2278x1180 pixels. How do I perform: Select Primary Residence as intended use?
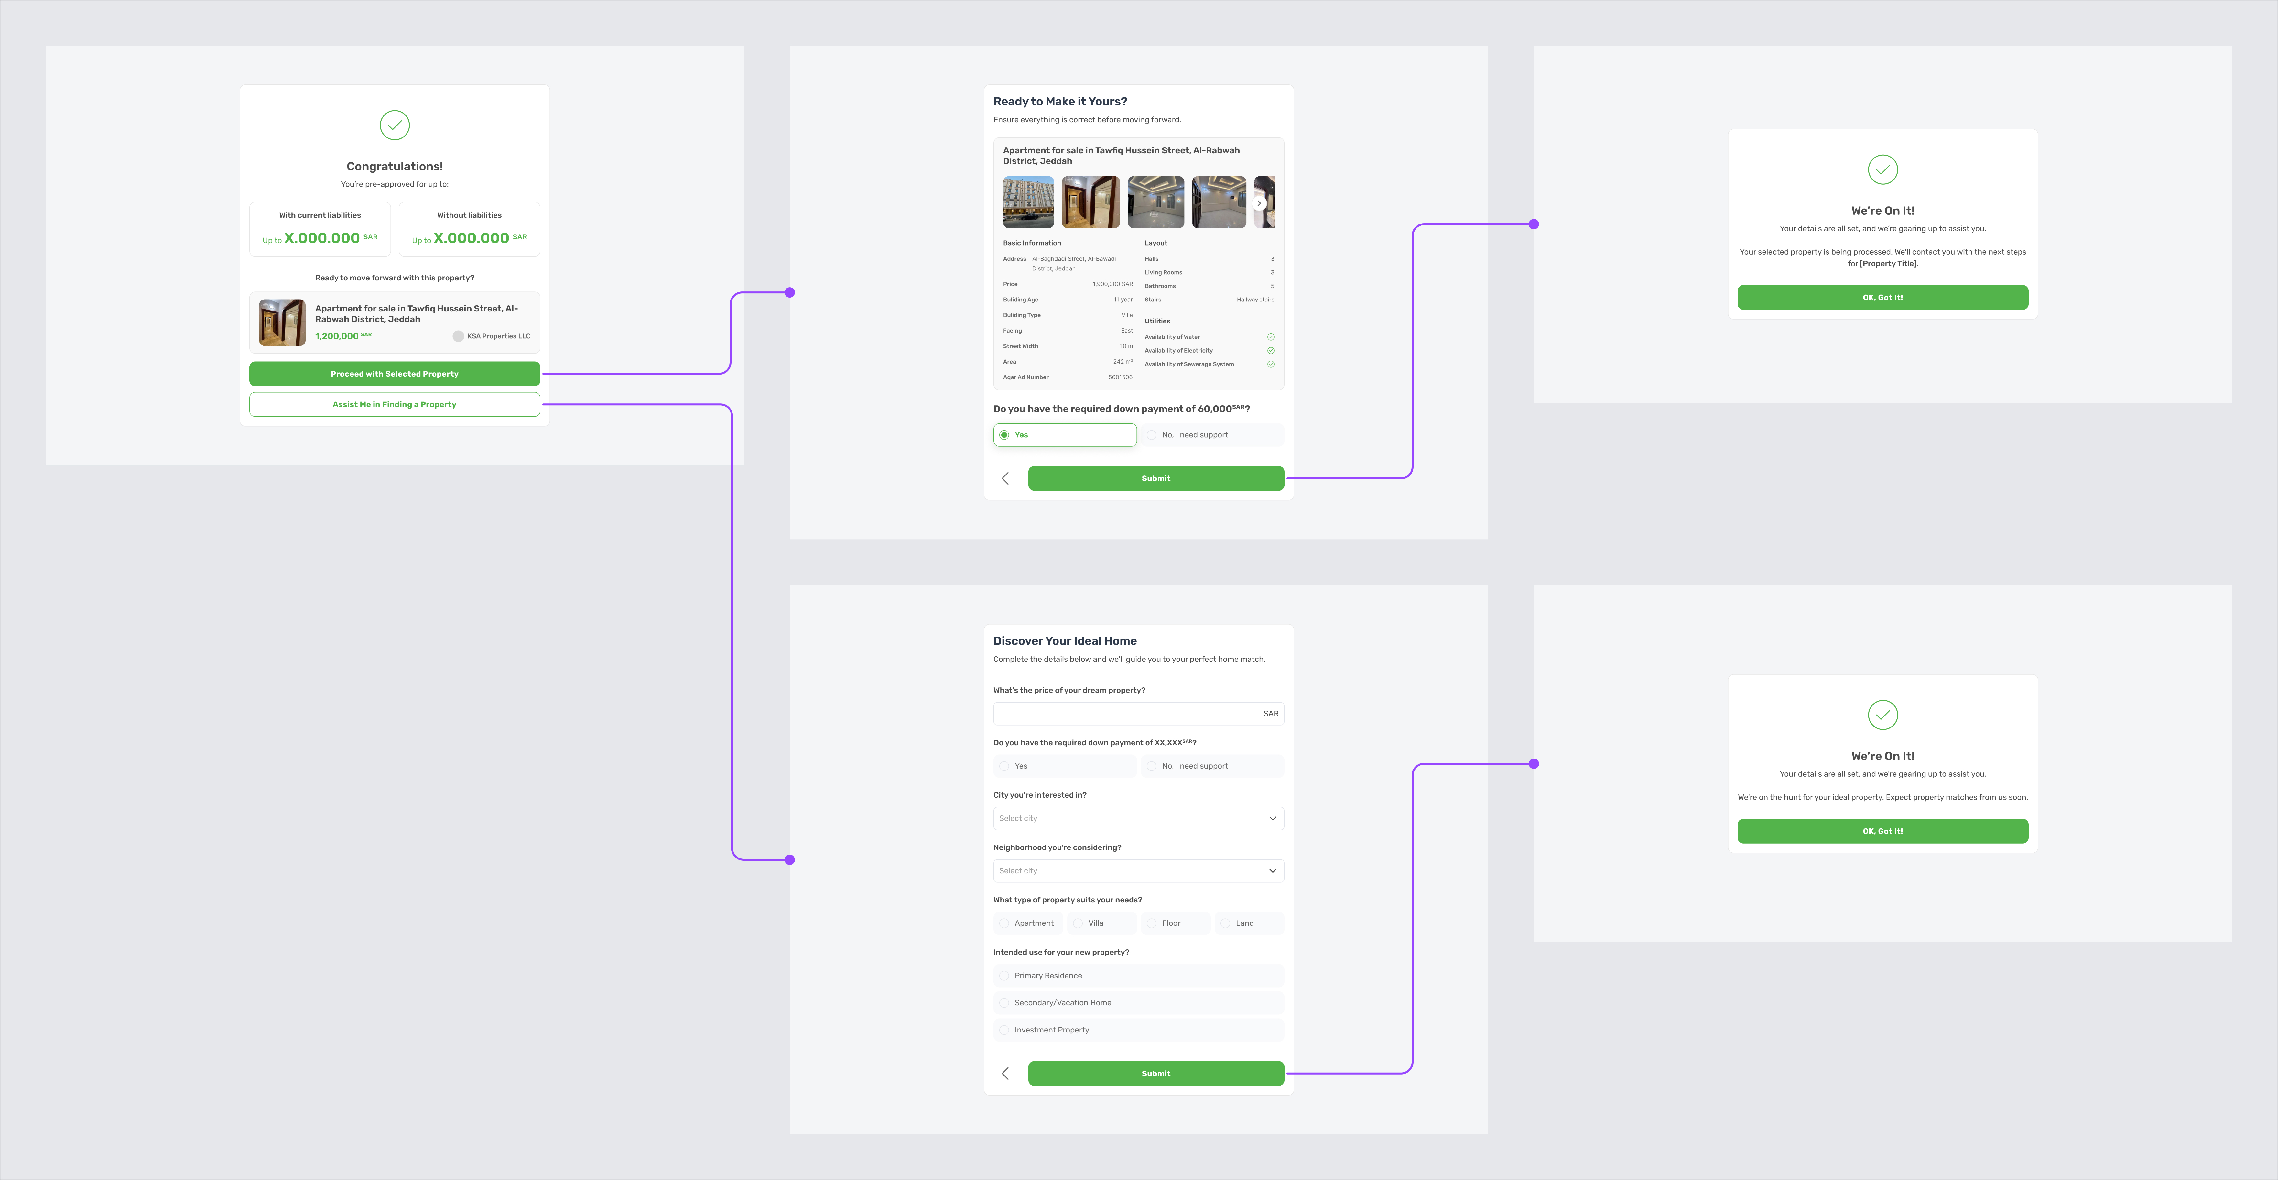[1138, 976]
